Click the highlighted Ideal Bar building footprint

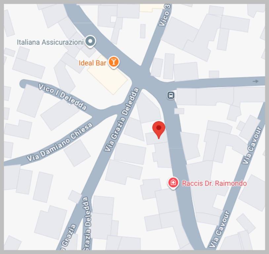[107, 75]
